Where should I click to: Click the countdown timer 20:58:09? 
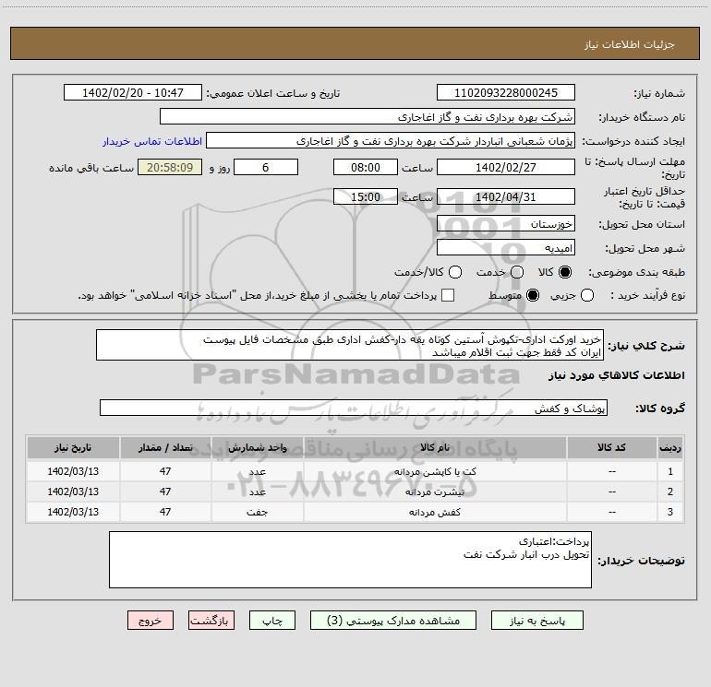point(170,167)
